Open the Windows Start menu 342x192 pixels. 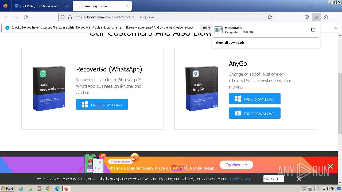point(7,188)
